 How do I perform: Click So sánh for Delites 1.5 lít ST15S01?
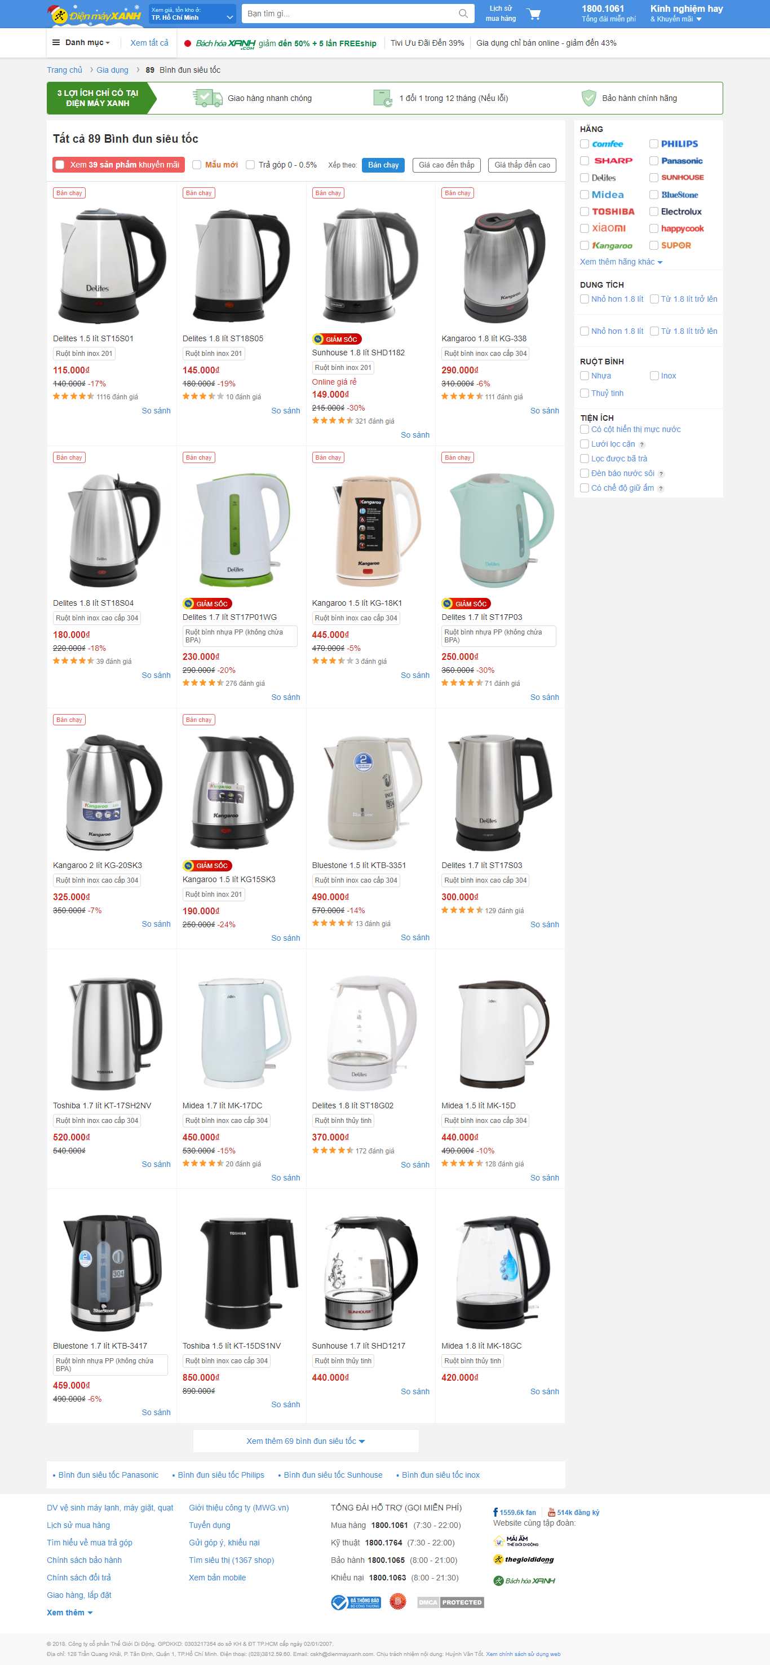(x=156, y=411)
